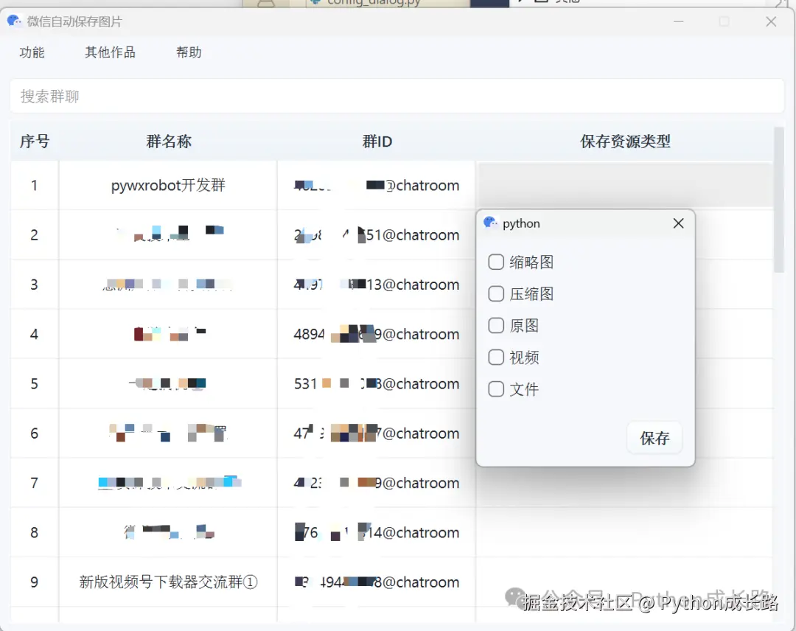
Task: Close the 微信自动保存图片 window
Action: point(771,21)
